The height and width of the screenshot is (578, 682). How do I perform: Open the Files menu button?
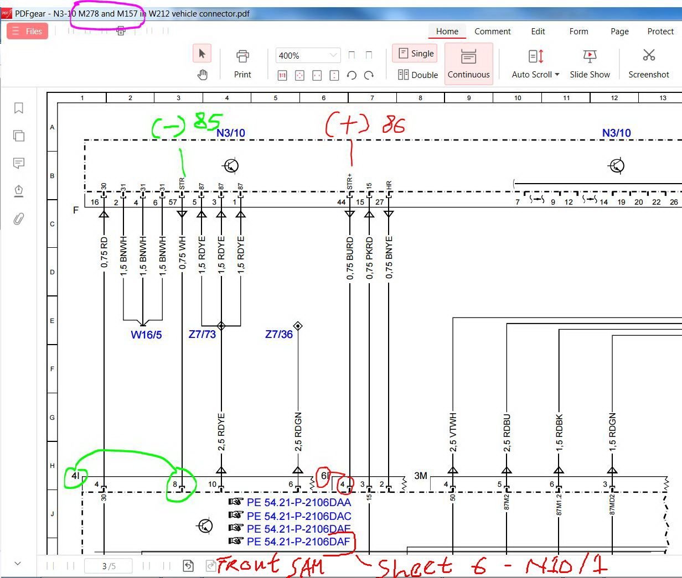click(x=28, y=32)
